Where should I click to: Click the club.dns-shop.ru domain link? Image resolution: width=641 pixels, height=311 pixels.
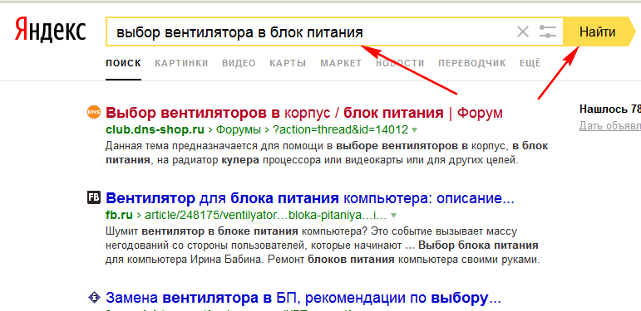155,130
